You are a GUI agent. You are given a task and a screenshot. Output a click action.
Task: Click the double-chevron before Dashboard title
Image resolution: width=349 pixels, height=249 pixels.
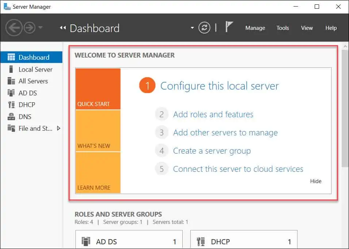point(63,28)
